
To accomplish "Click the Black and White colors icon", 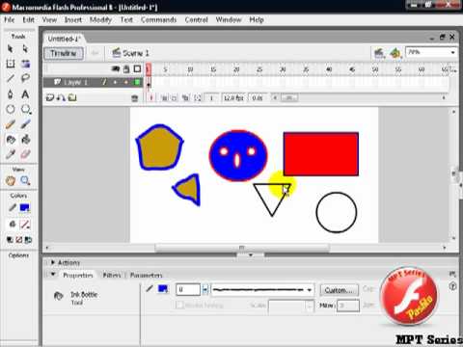I will point(10,240).
